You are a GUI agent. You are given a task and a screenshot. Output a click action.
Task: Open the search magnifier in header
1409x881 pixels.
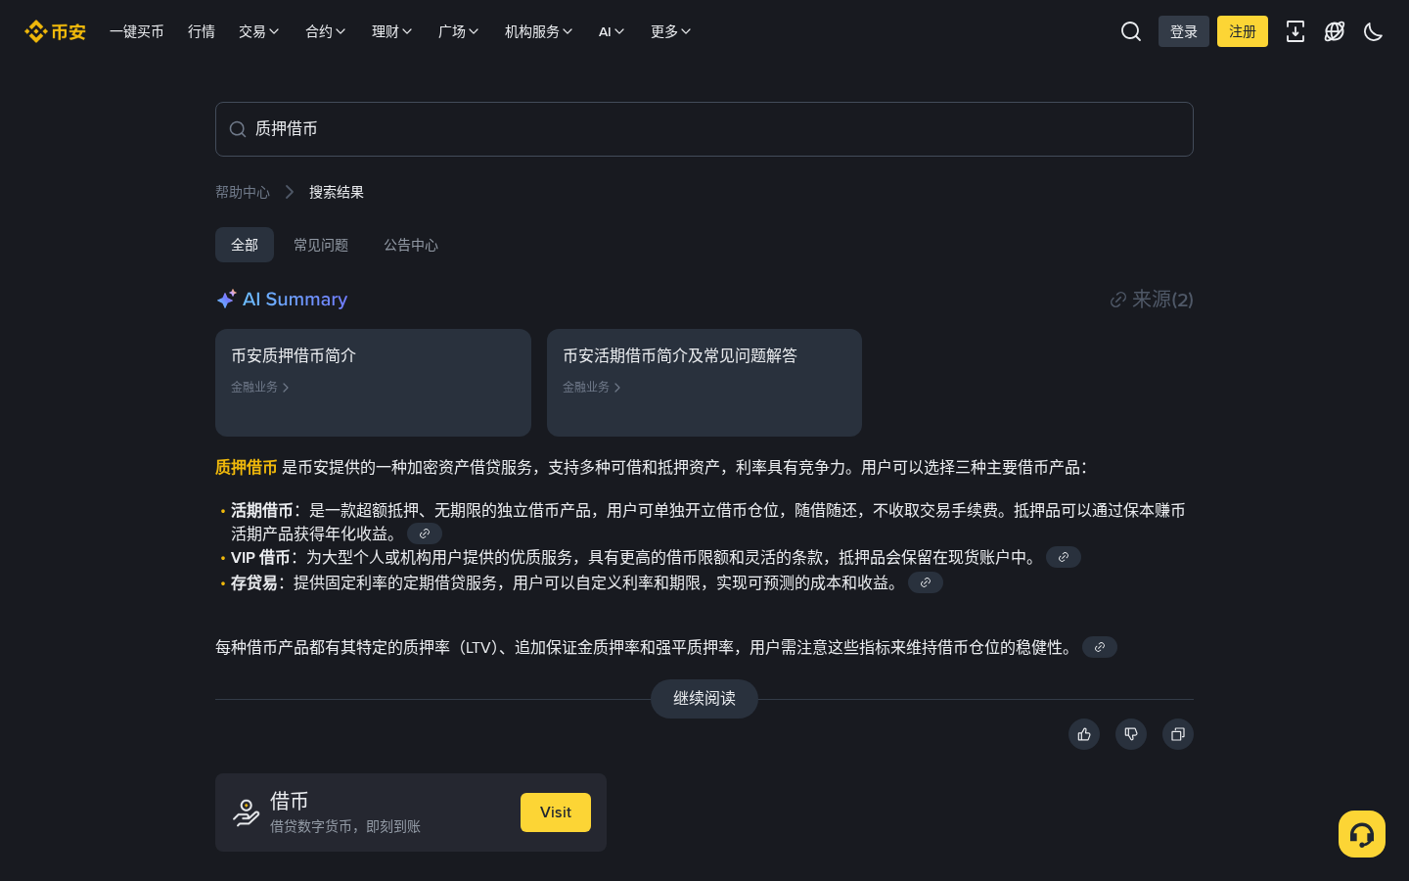tap(1131, 31)
